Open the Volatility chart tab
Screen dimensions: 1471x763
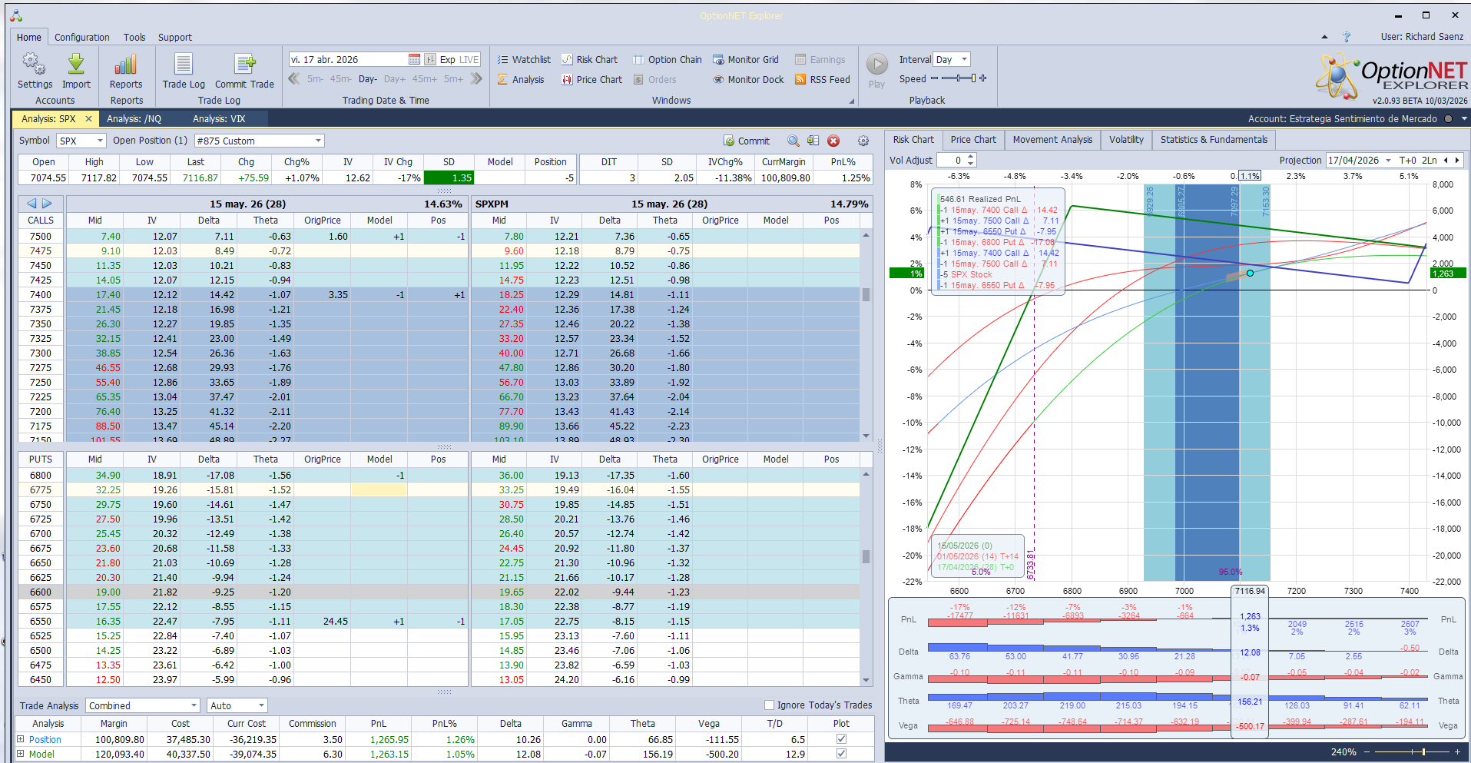tap(1126, 140)
